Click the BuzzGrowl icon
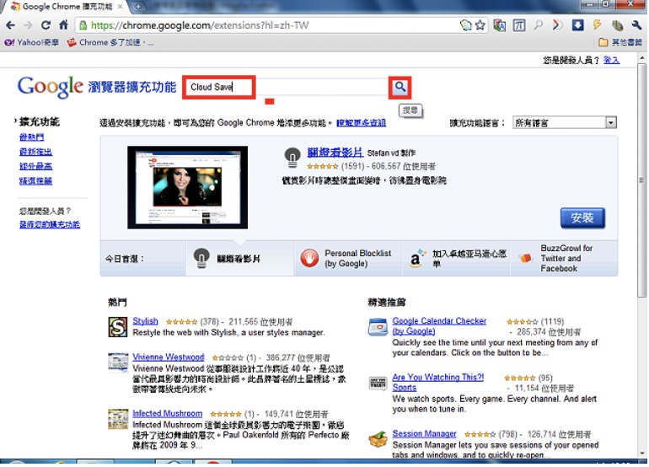Viewport: 649px width, 467px height. (525, 258)
